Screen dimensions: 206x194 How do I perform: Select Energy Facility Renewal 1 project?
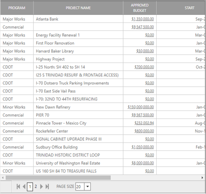58,35
